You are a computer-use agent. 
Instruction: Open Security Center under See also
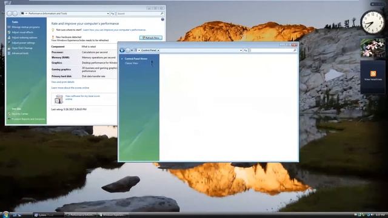(x=20, y=114)
